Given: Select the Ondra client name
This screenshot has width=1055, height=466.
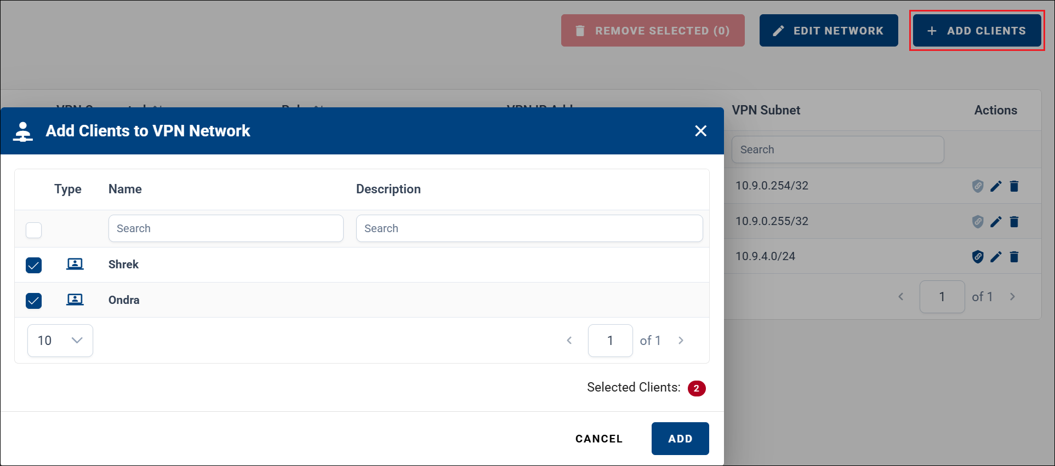Looking at the screenshot, I should tap(124, 300).
